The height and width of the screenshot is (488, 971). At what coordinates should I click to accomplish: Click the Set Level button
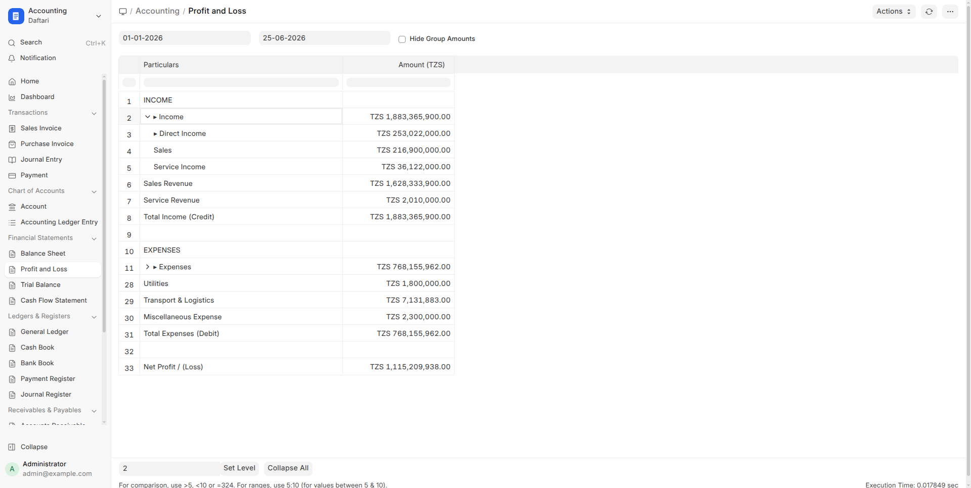(x=239, y=468)
